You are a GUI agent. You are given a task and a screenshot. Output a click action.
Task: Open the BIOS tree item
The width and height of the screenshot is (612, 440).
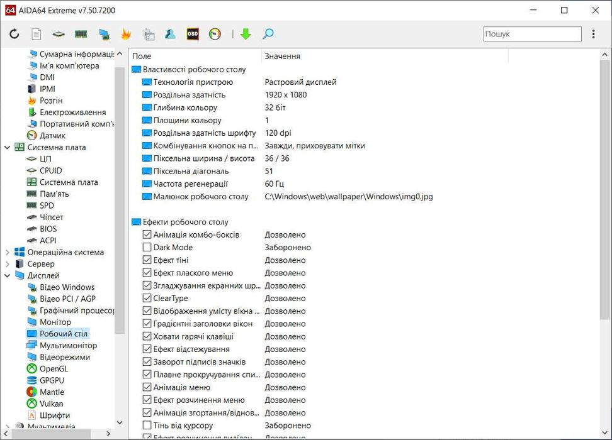[x=48, y=229]
